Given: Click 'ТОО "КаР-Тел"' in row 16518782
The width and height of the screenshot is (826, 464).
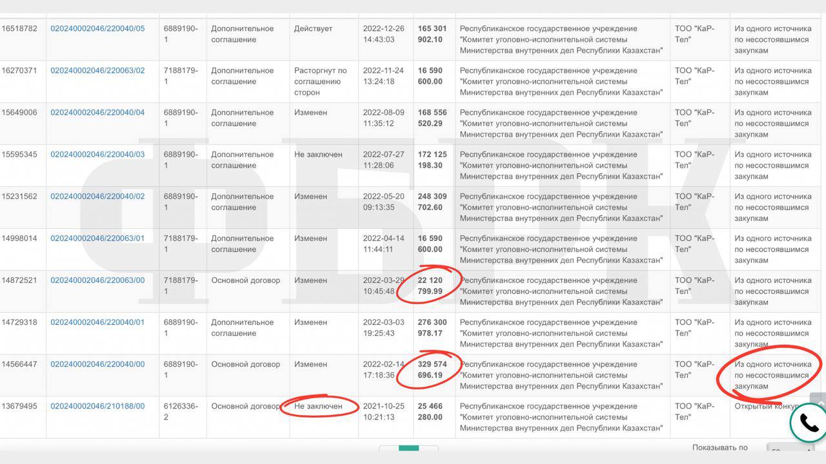Looking at the screenshot, I should click(x=694, y=34).
